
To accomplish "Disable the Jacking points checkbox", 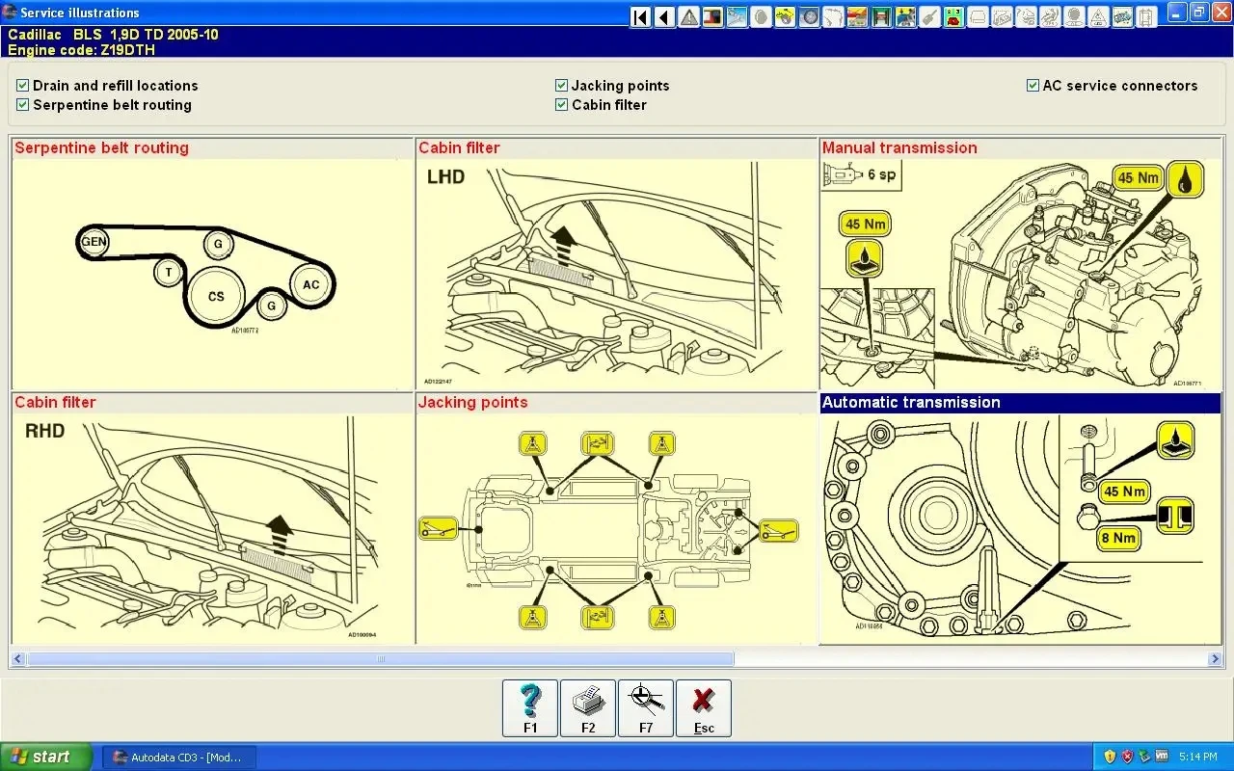I will tap(561, 85).
